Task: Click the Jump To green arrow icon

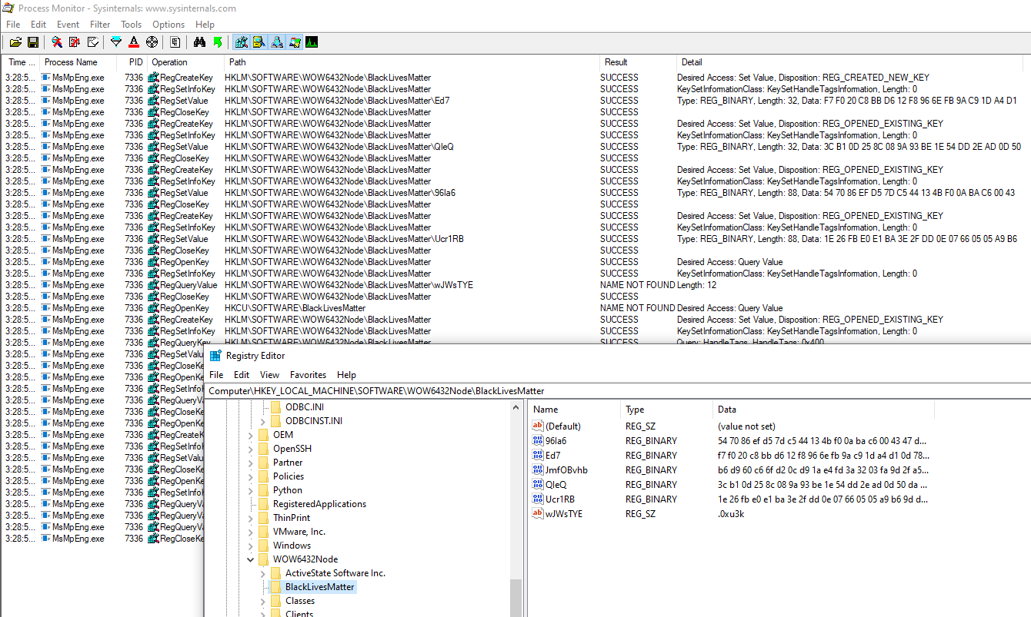Action: tap(219, 42)
